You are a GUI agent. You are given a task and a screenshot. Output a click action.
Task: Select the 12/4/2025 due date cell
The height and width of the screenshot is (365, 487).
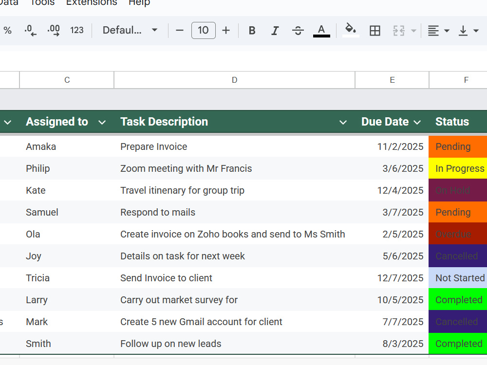pyautogui.click(x=392, y=190)
